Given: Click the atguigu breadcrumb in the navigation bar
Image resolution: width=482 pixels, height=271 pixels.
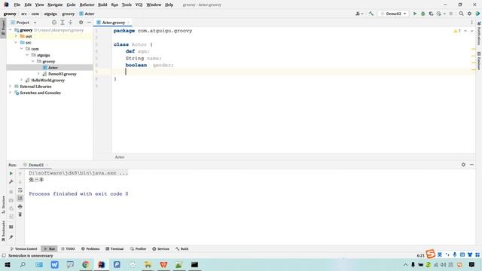Looking at the screenshot, I should (x=50, y=14).
